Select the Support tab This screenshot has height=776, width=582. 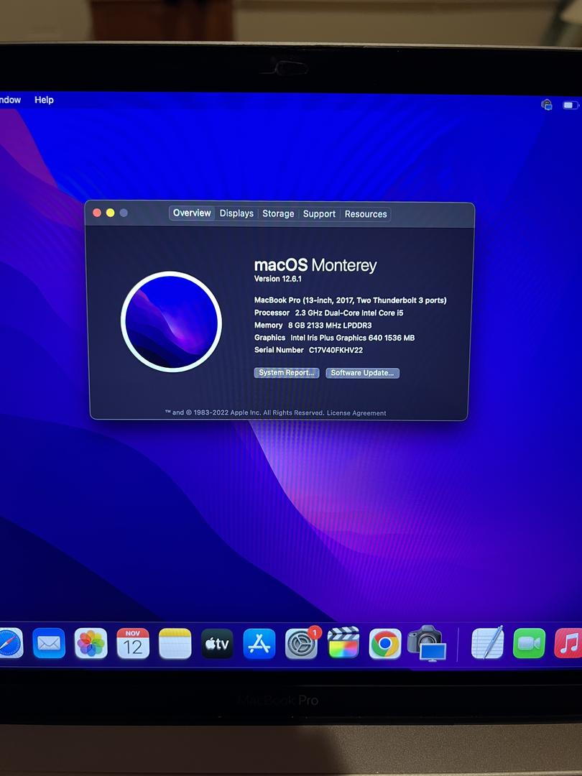tap(319, 214)
